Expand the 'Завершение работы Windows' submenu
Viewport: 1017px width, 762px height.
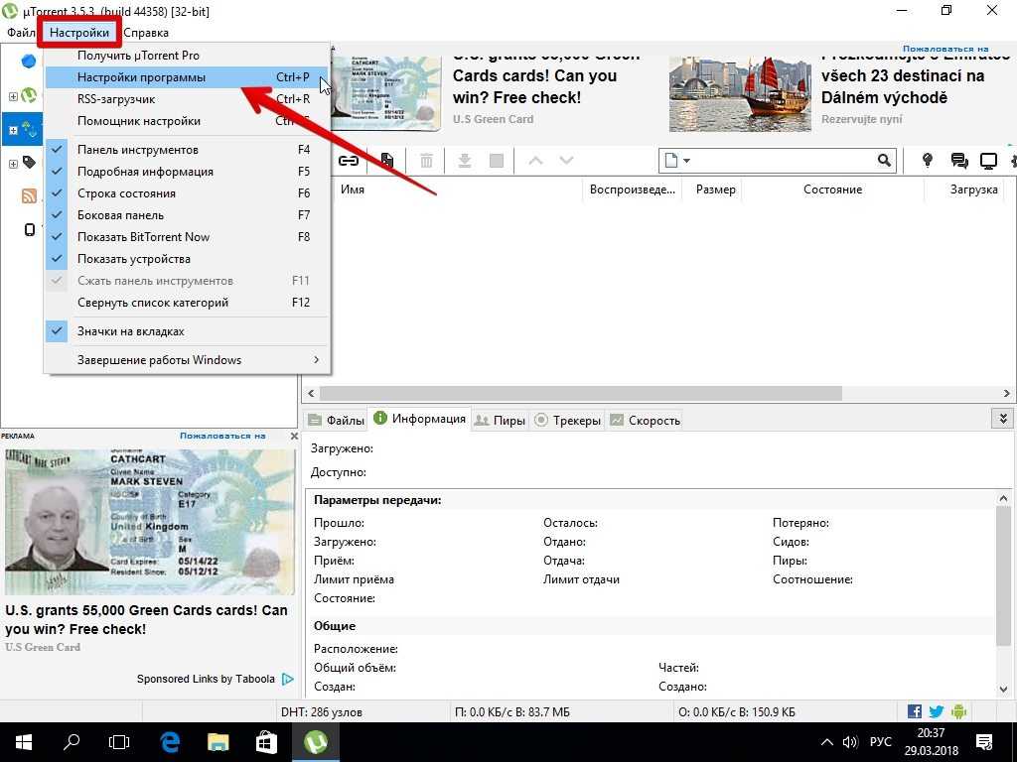pos(159,360)
